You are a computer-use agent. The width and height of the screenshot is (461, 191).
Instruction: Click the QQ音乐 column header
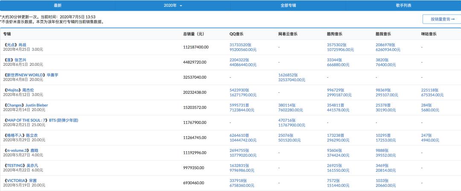(x=236, y=34)
